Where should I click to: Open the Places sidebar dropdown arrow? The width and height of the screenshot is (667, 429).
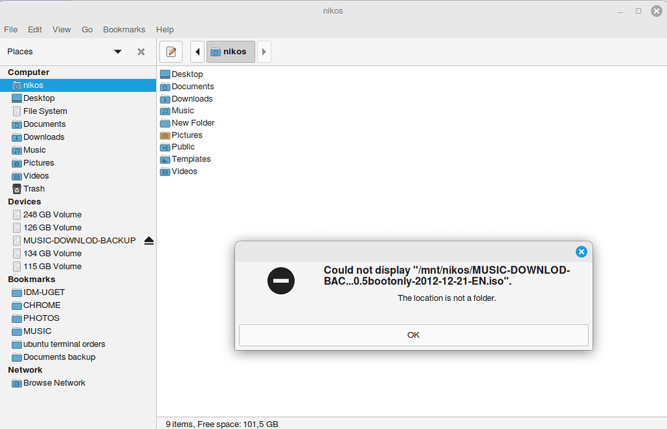pos(118,51)
